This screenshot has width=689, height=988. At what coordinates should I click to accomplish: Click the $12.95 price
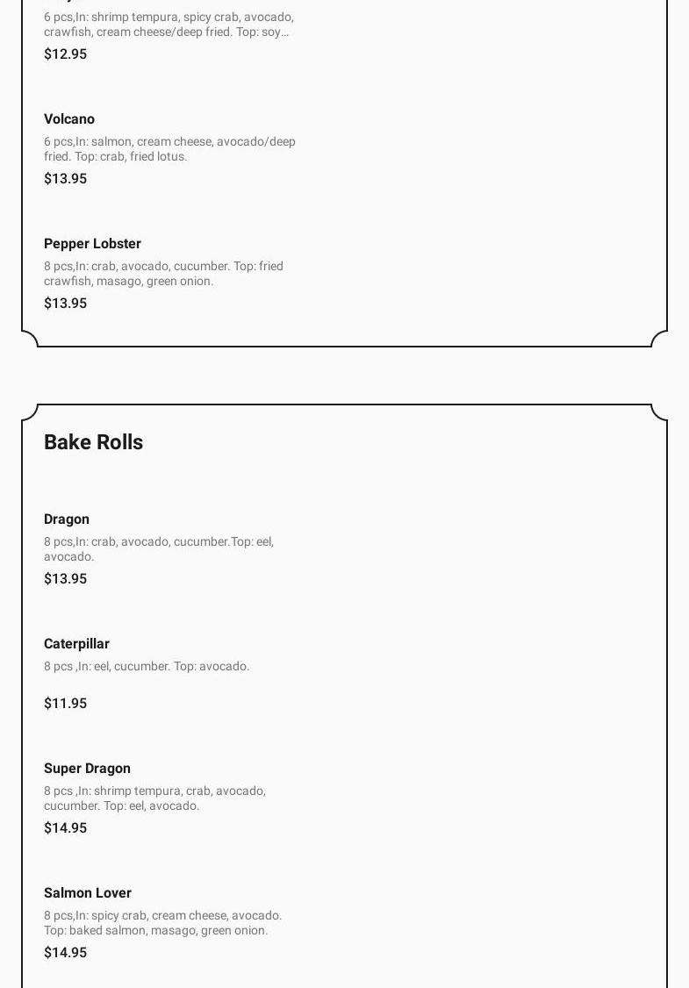click(x=65, y=54)
